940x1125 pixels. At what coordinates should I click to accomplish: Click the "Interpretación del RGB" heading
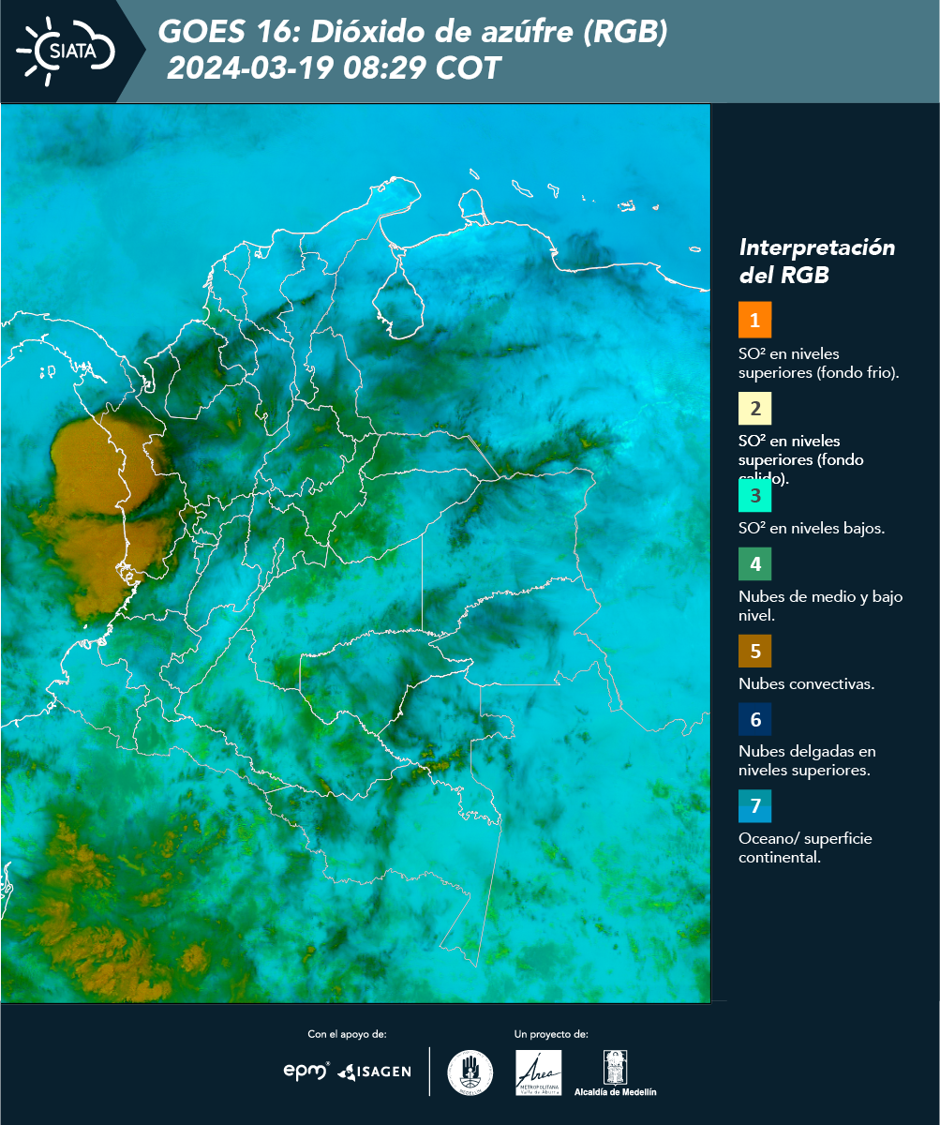(x=817, y=262)
